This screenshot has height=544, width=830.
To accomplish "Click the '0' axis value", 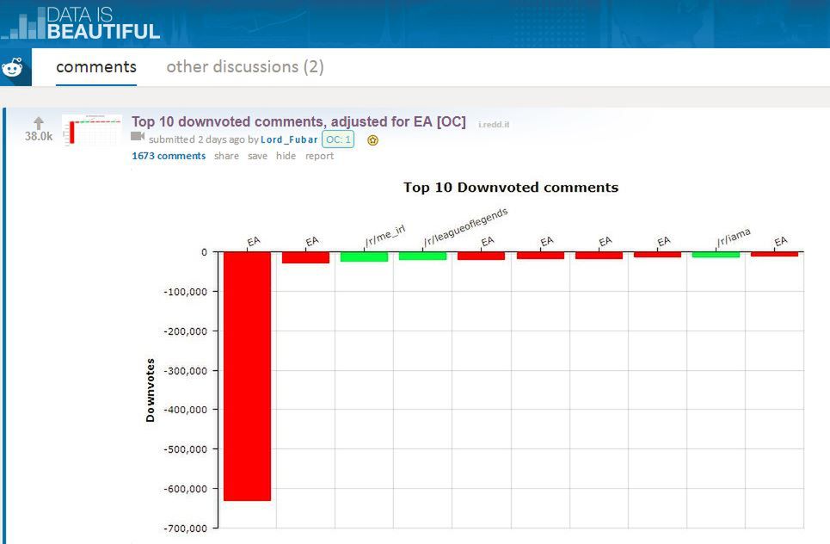I will click(x=204, y=253).
